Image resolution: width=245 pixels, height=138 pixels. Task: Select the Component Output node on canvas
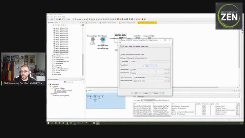pos(149,38)
